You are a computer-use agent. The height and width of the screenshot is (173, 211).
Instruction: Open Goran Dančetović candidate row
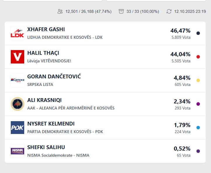pos(54,77)
